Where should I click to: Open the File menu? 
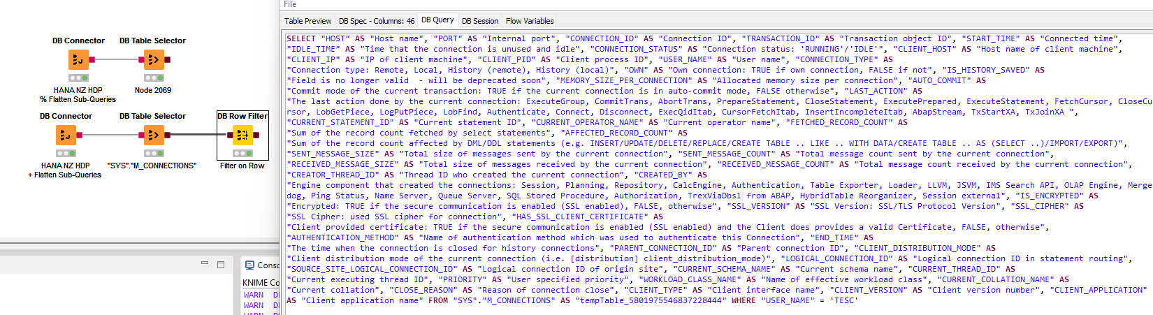290,4
